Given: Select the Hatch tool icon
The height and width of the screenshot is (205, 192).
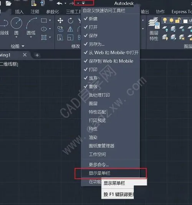Looking at the screenshot, I should (44, 37).
